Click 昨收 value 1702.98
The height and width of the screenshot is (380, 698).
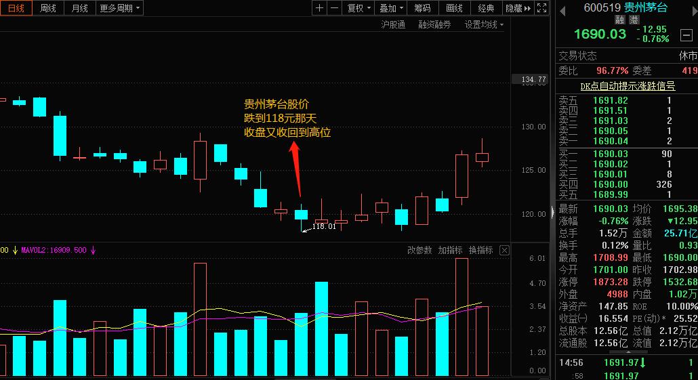680,270
